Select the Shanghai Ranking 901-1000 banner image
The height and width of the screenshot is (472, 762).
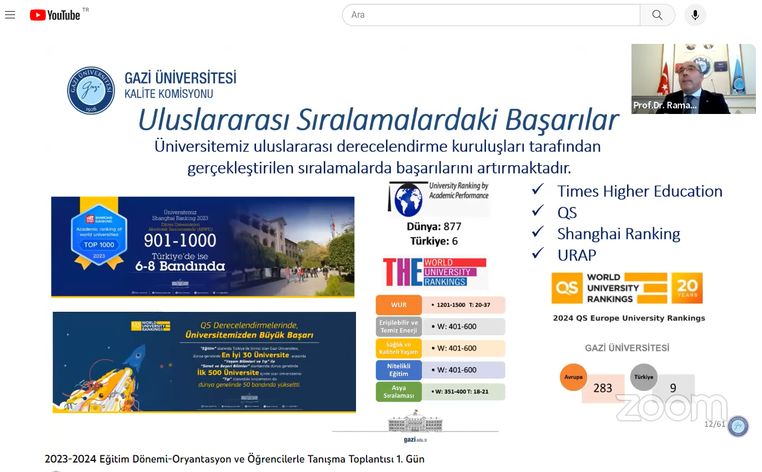(x=203, y=247)
